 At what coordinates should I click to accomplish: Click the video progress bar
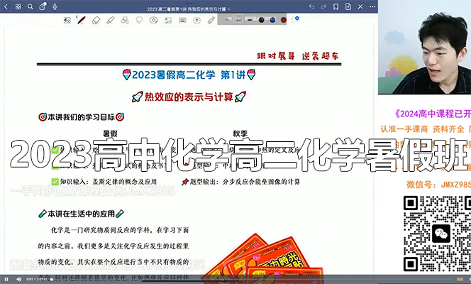click(213, 274)
